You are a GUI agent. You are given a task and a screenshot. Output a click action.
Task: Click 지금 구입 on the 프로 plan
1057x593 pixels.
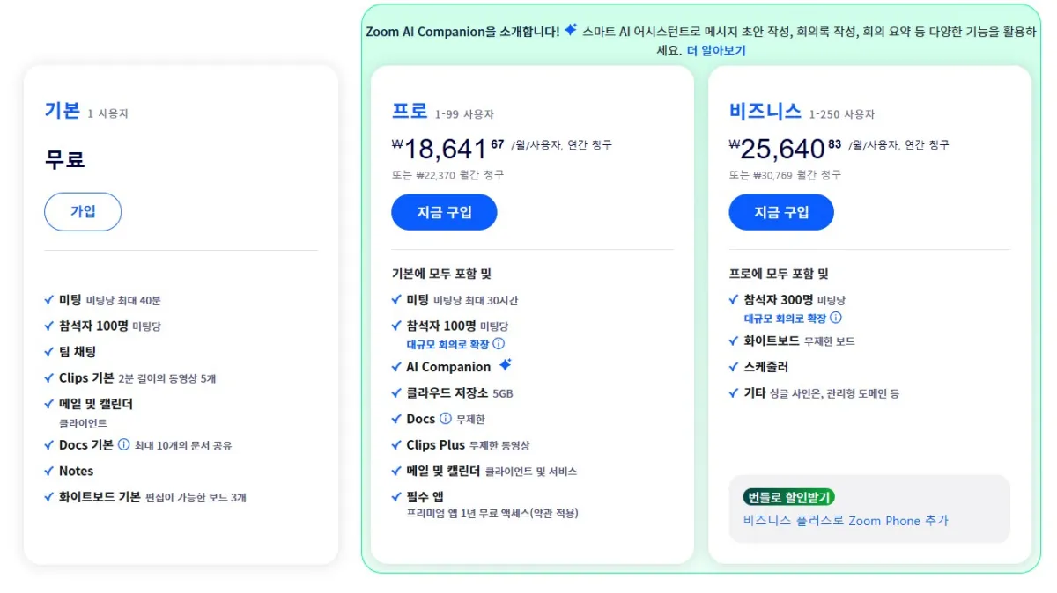pyautogui.click(x=444, y=211)
